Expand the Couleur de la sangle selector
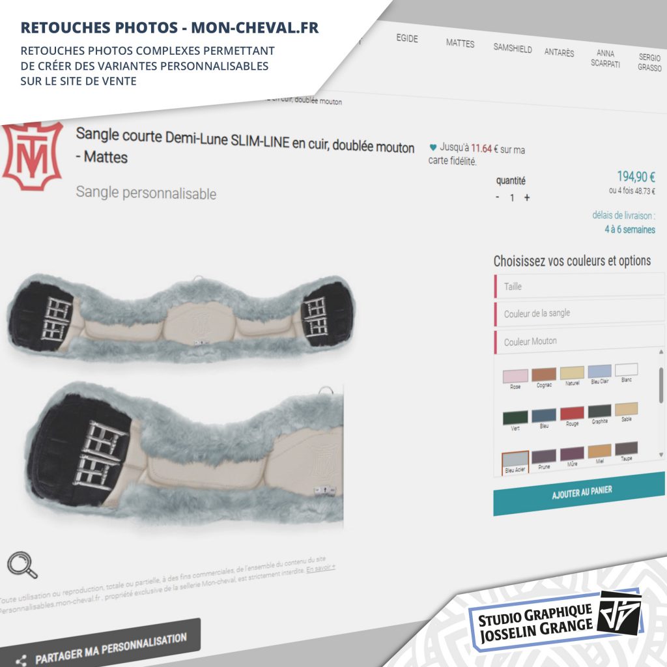The height and width of the screenshot is (667, 667). click(579, 313)
